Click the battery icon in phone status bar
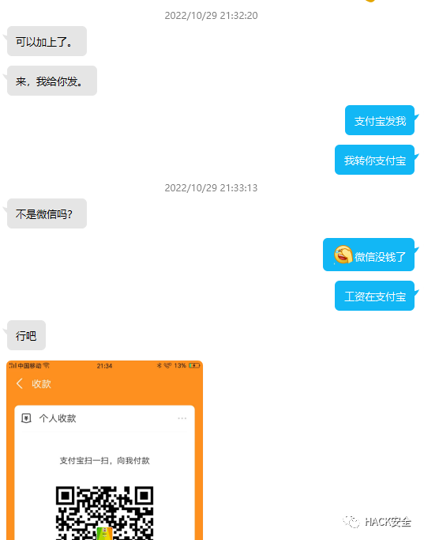This screenshot has height=540, width=424. click(194, 365)
